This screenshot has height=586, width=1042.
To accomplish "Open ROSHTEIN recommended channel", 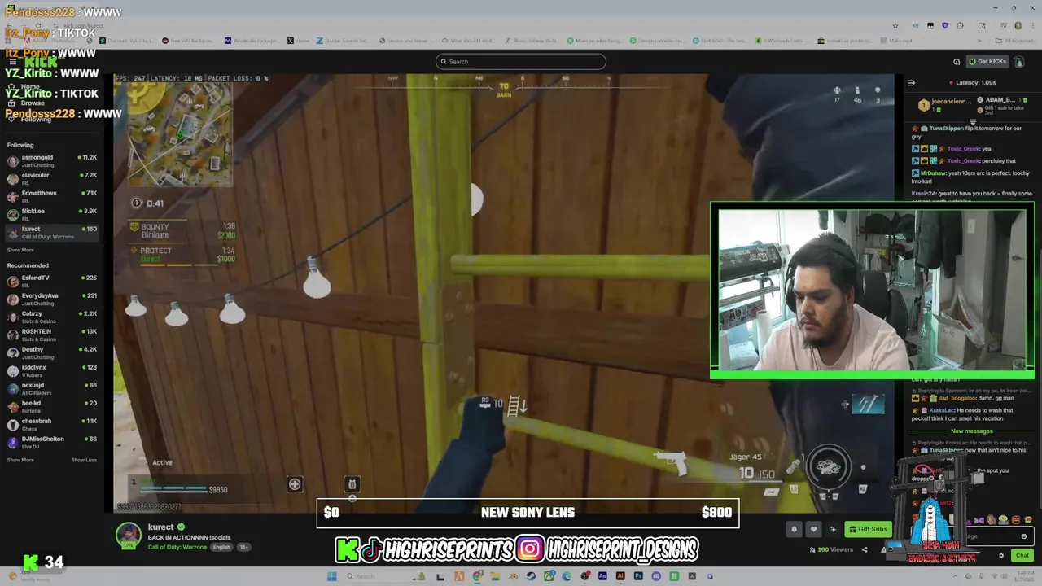I will [52, 335].
